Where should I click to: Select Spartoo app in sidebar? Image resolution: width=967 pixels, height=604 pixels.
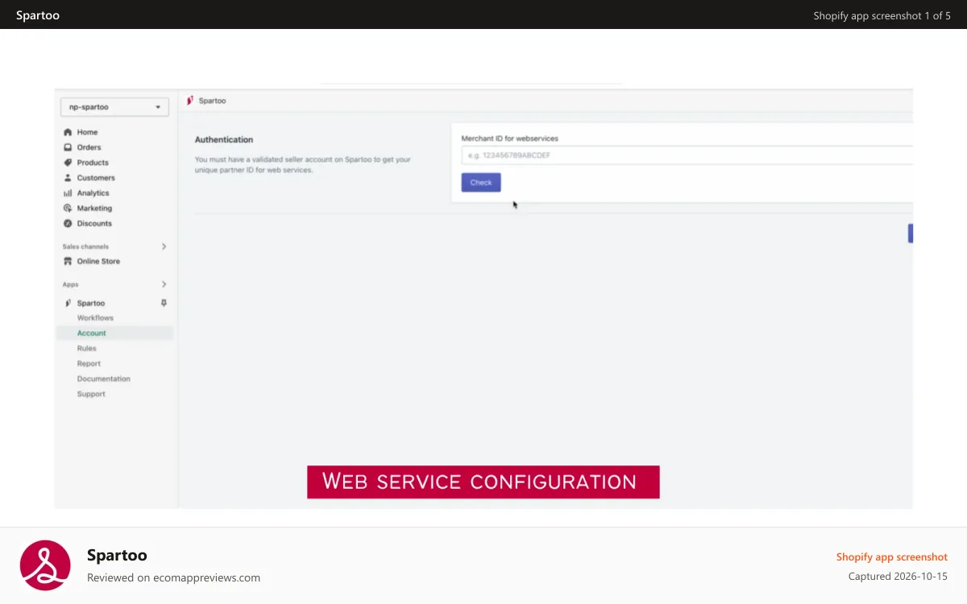click(91, 304)
